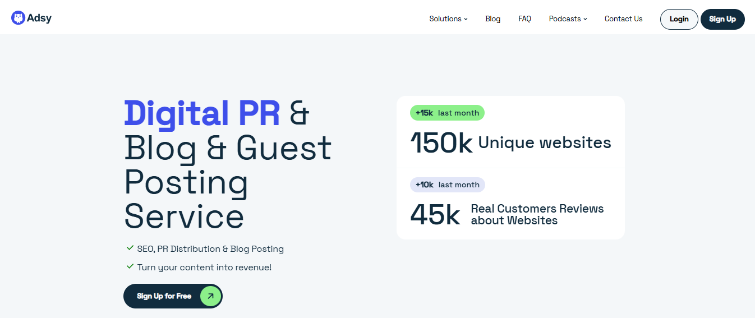Click Real Customers Reviews about Websites text
The height and width of the screenshot is (318, 755).
537,215
